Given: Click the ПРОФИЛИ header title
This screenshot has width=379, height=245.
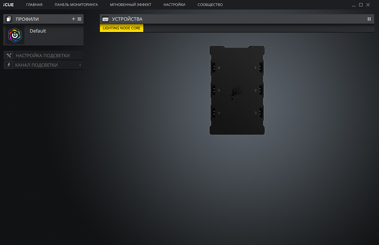Looking at the screenshot, I should [27, 19].
